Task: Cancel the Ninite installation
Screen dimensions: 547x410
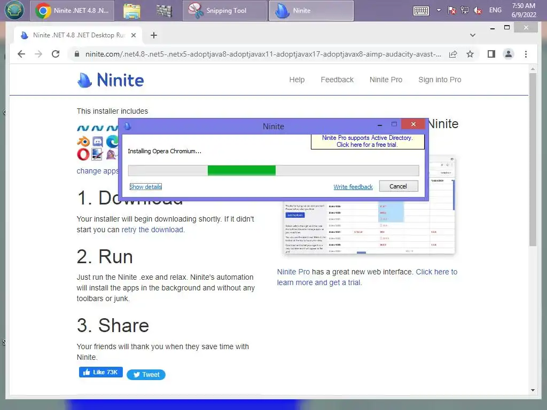Action: pos(398,186)
